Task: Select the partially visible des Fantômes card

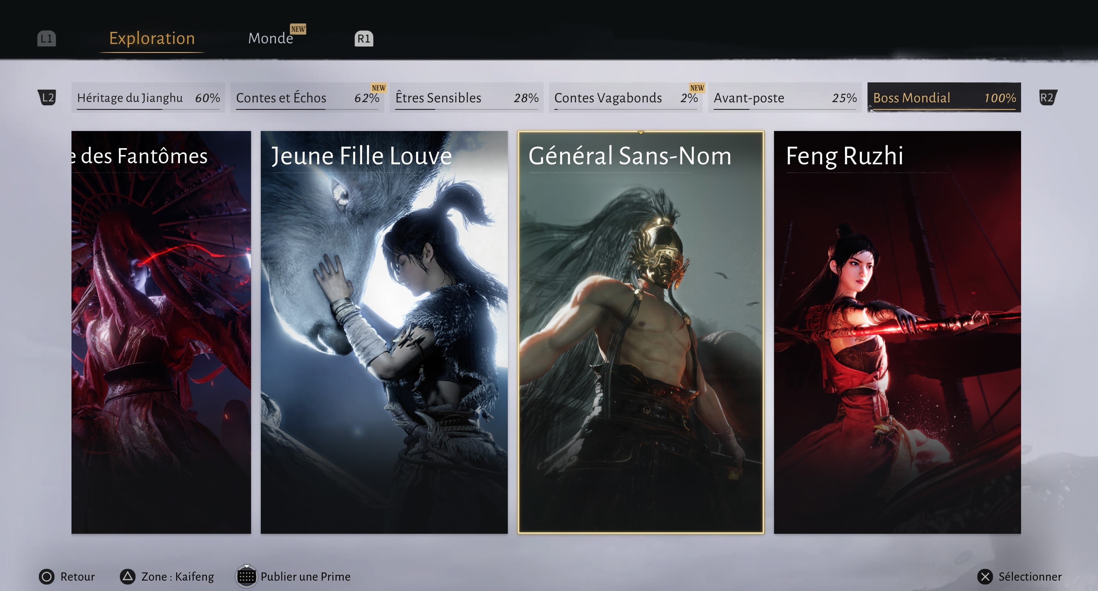Action: [161, 332]
